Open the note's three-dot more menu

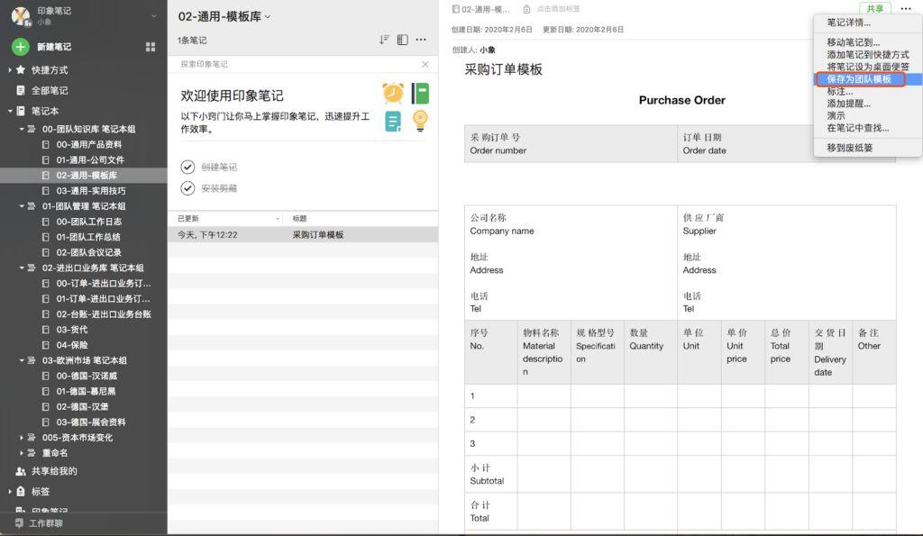(x=906, y=8)
